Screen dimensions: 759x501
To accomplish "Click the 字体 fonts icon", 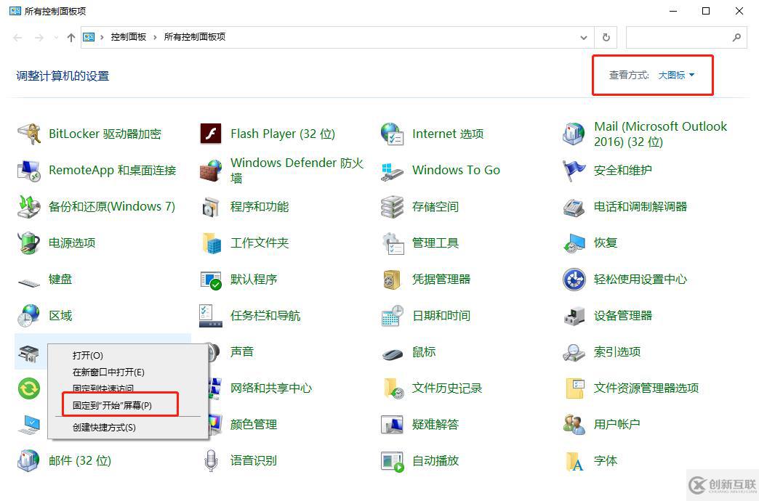I will pos(574,461).
